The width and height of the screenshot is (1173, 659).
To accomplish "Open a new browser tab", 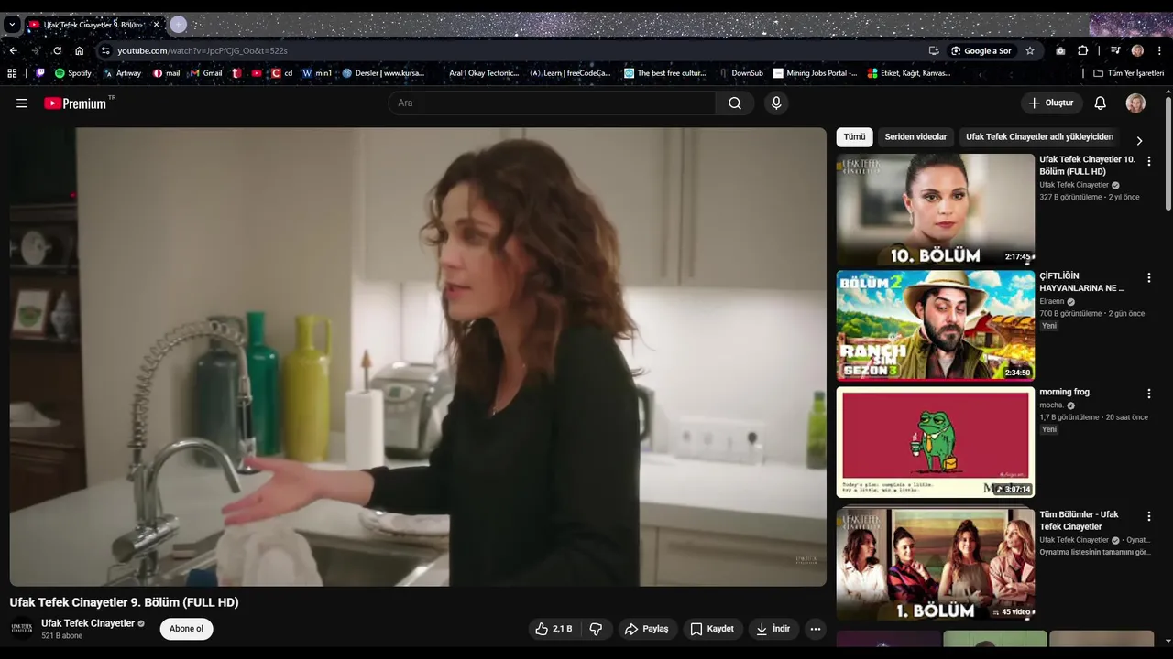I will point(179,25).
